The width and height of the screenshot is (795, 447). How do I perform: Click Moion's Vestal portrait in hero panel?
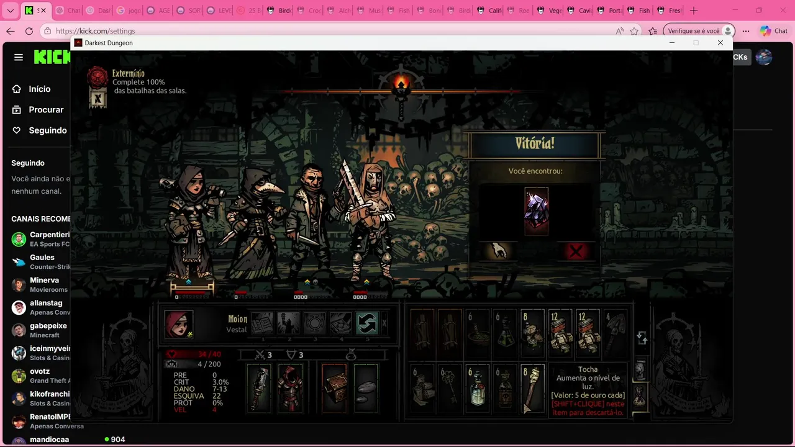click(179, 324)
